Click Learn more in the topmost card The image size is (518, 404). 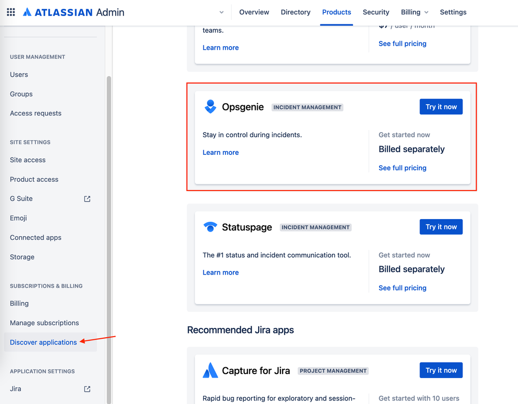pos(221,48)
